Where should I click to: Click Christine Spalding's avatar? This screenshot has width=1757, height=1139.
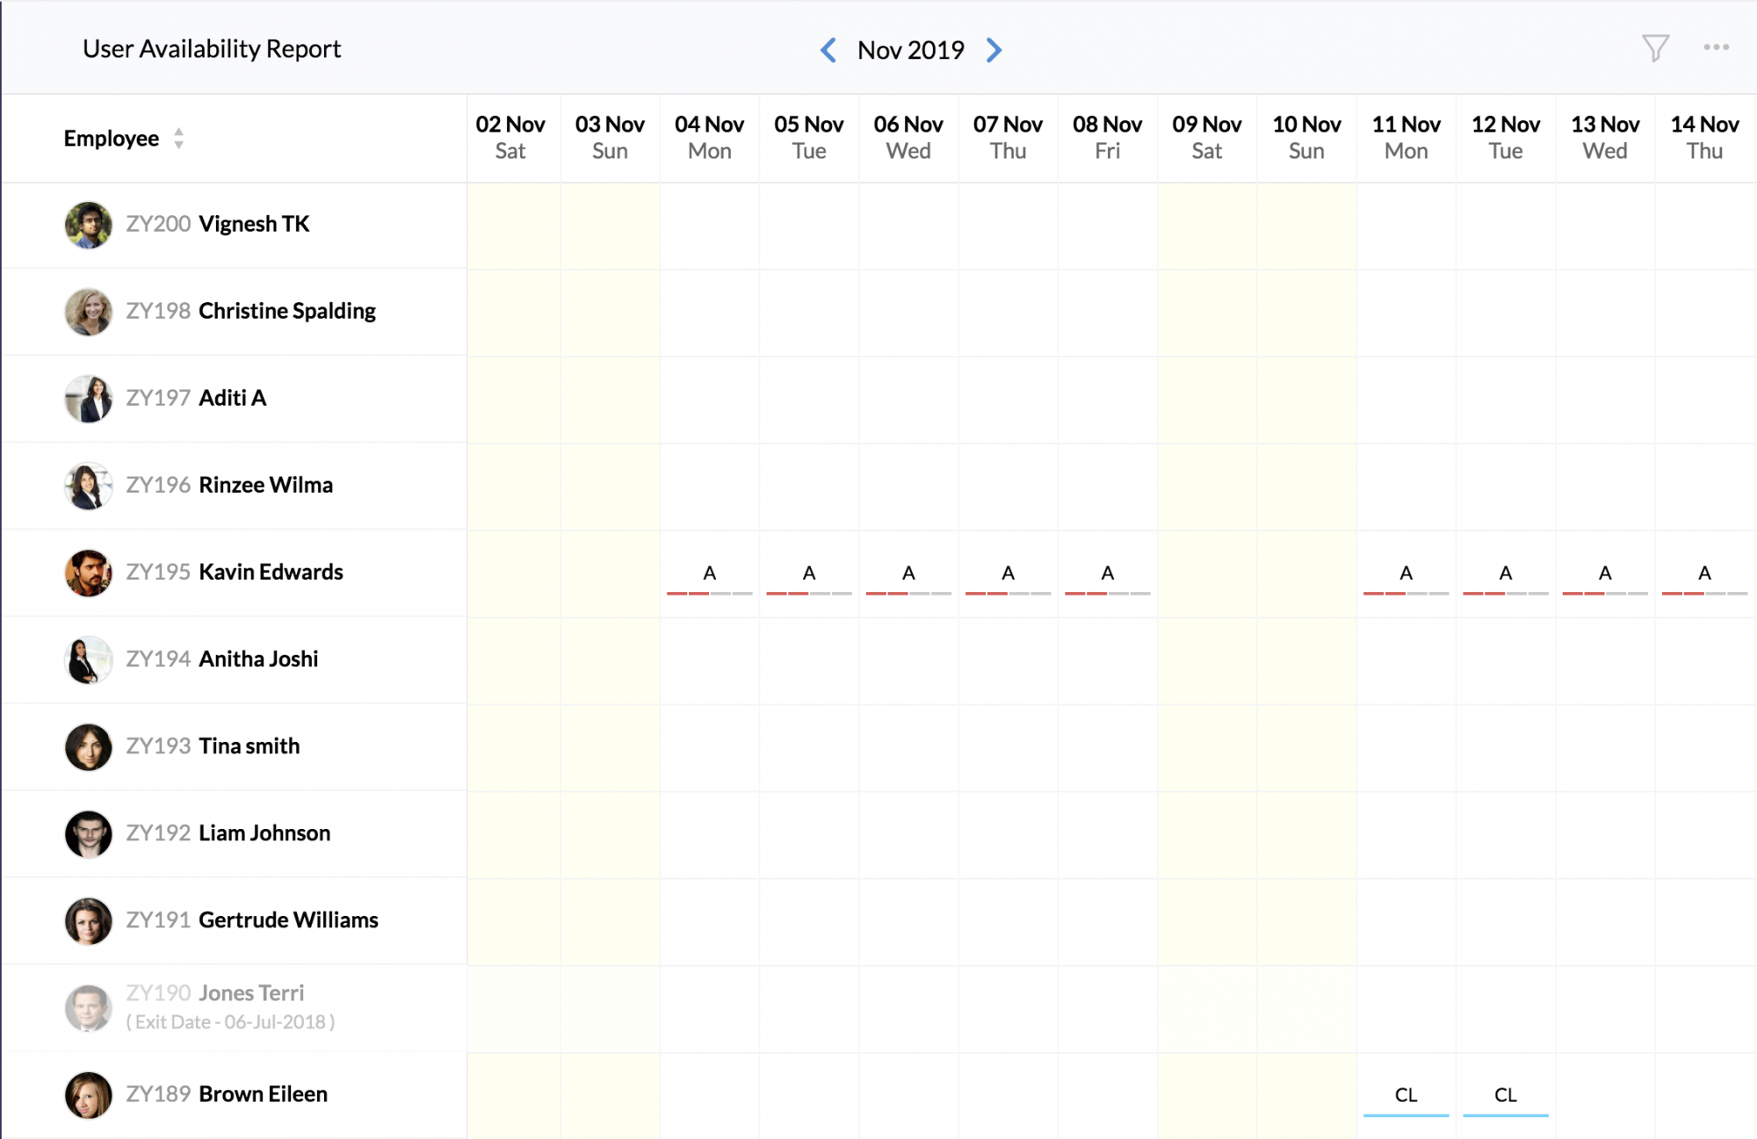tap(88, 312)
